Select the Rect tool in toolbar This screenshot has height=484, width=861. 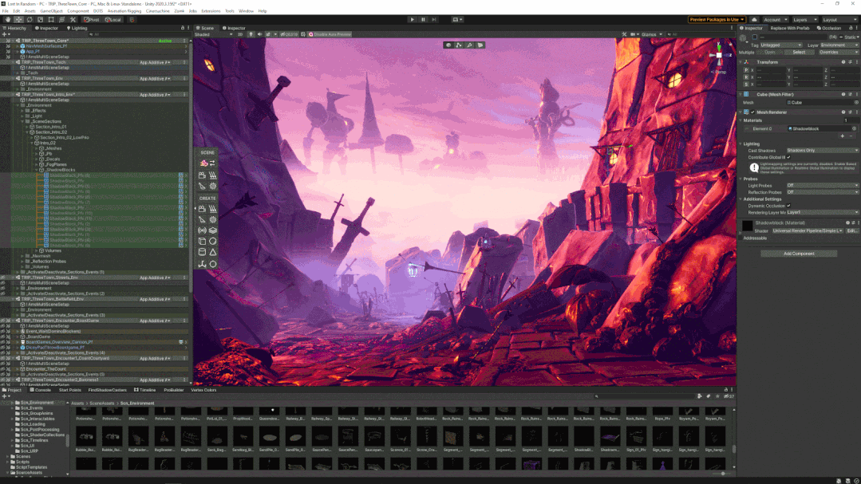point(51,20)
